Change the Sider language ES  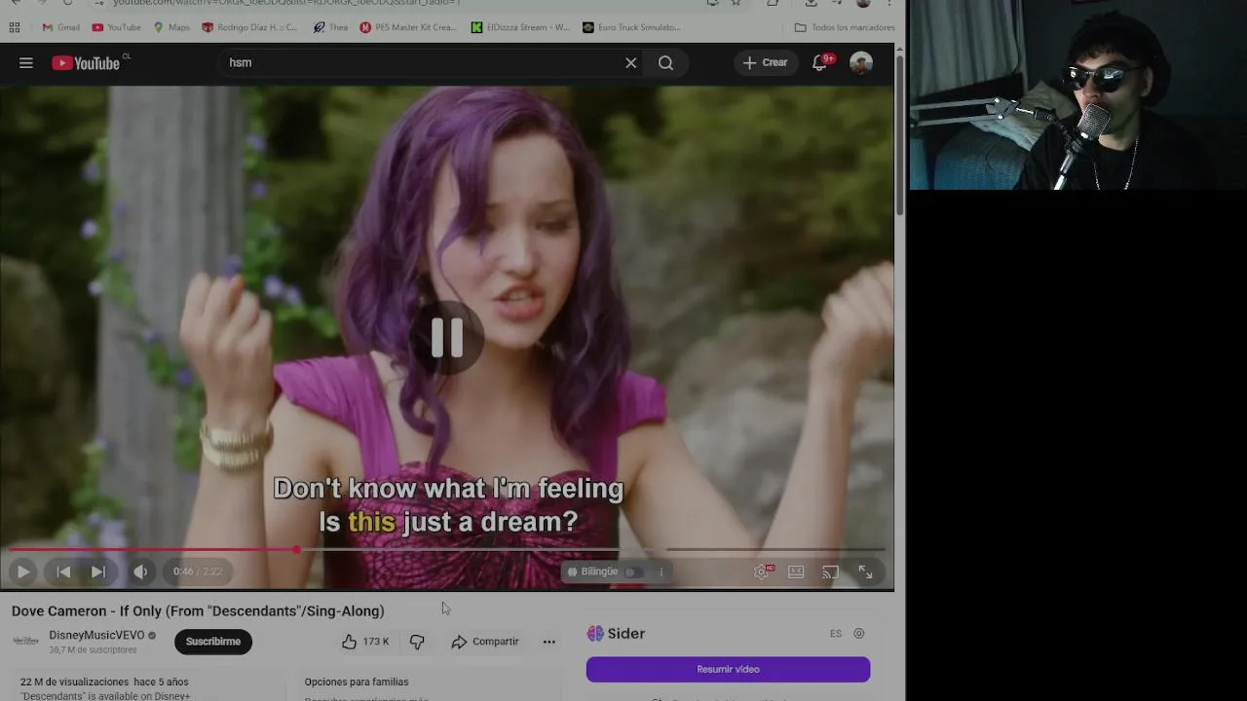tap(836, 633)
